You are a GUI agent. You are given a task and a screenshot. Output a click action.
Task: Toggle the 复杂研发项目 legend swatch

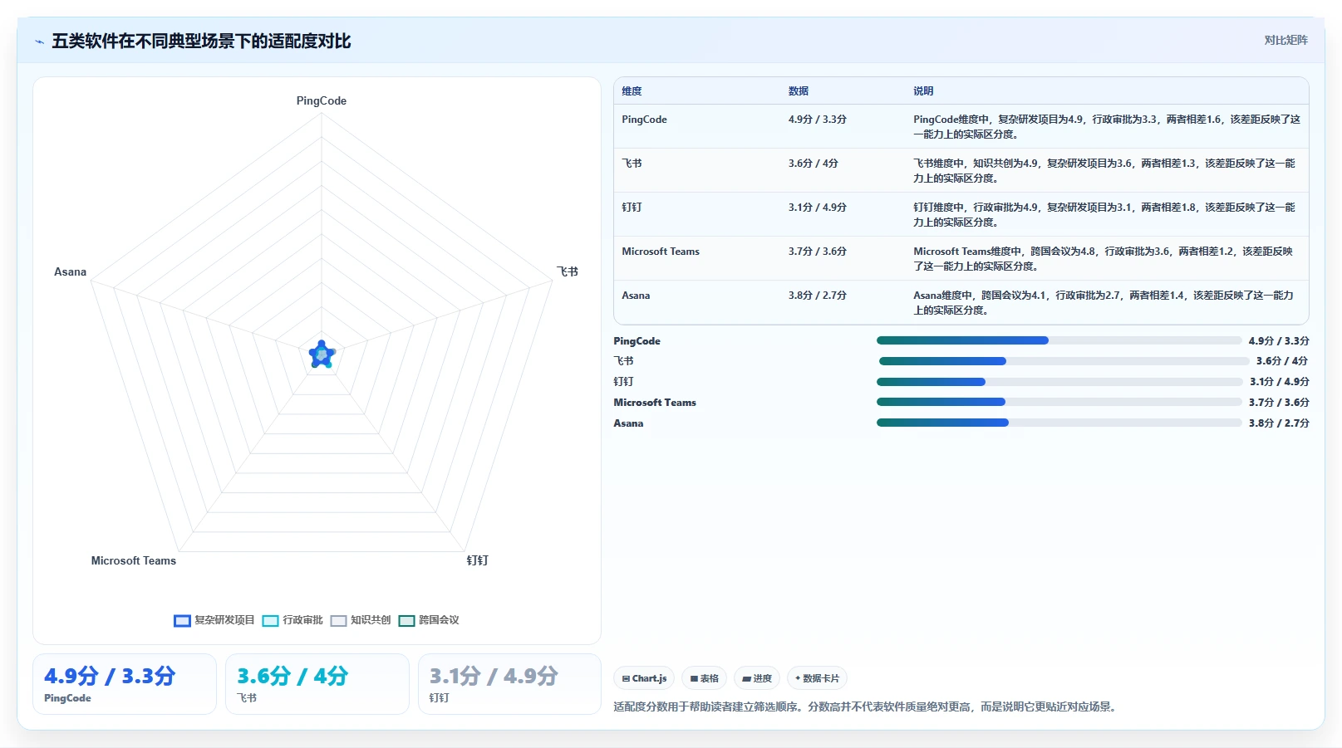click(x=182, y=620)
